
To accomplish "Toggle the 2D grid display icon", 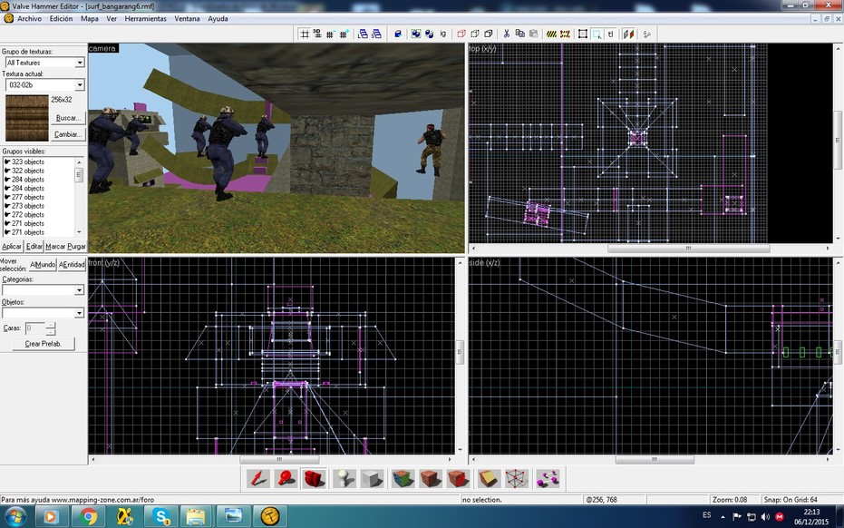I will click(x=304, y=34).
